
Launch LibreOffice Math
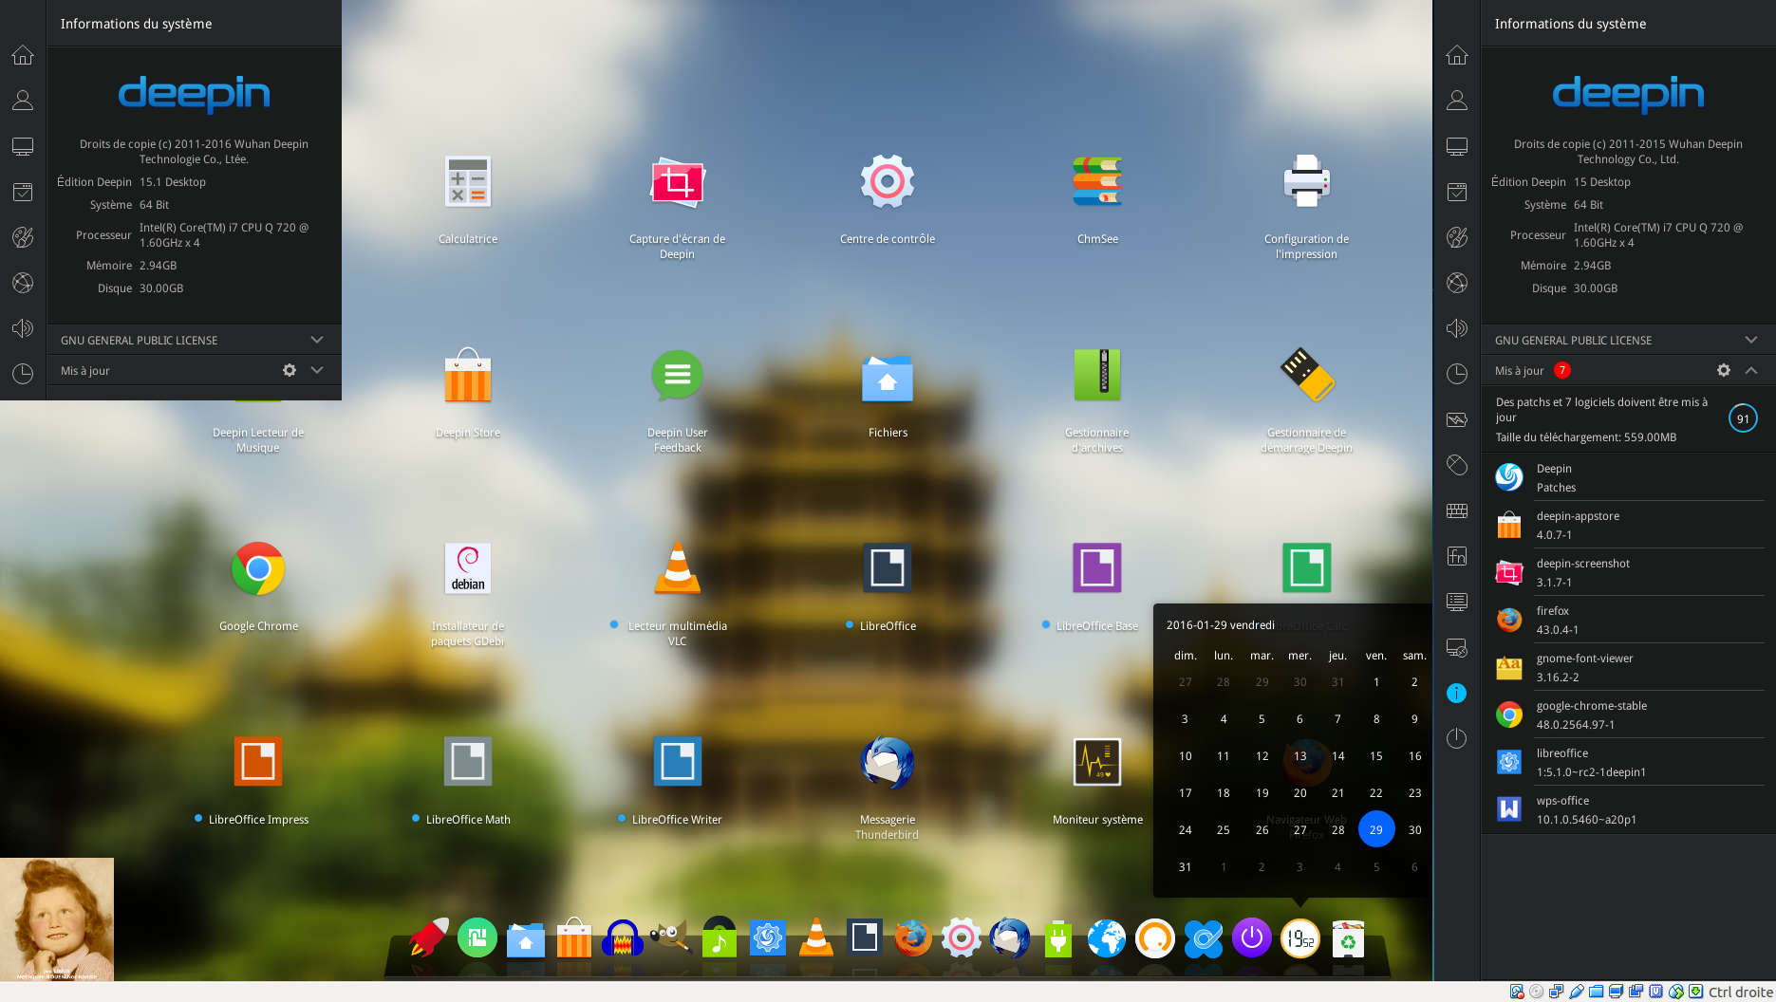tap(468, 762)
